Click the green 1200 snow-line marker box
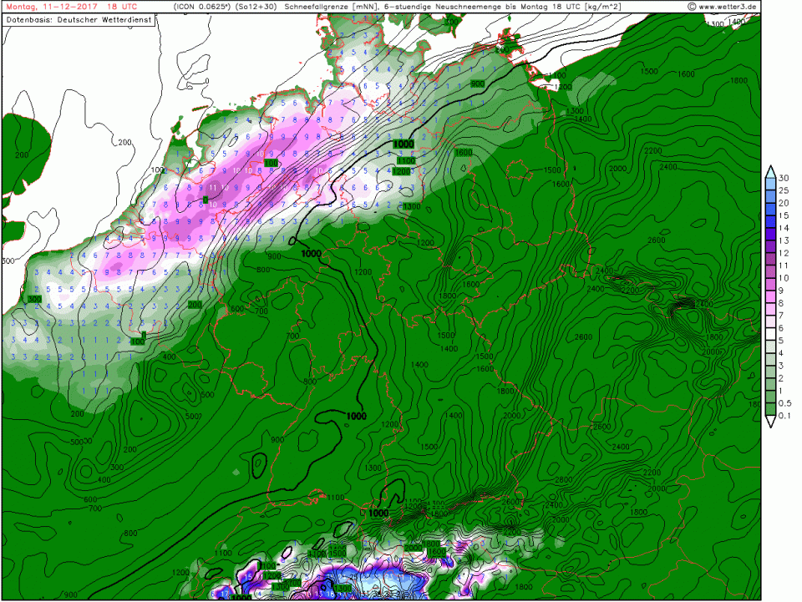This screenshot has height=602, width=802. point(402,171)
